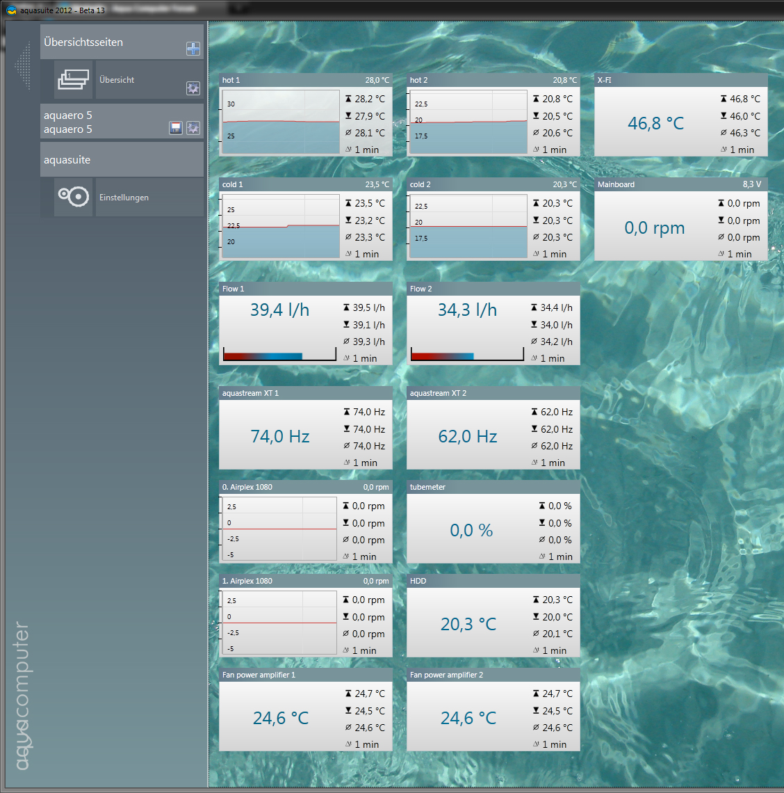Add a new overview page with plus icon

tap(193, 49)
